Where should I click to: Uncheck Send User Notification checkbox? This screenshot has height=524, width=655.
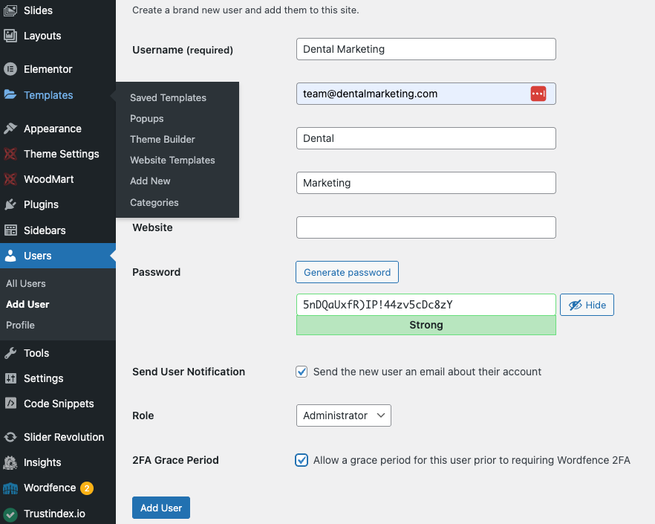302,372
